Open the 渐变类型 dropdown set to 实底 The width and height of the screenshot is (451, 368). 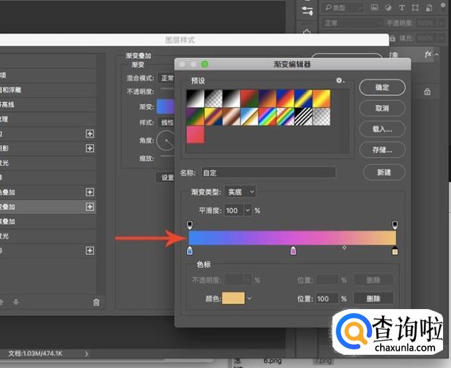[x=240, y=192]
